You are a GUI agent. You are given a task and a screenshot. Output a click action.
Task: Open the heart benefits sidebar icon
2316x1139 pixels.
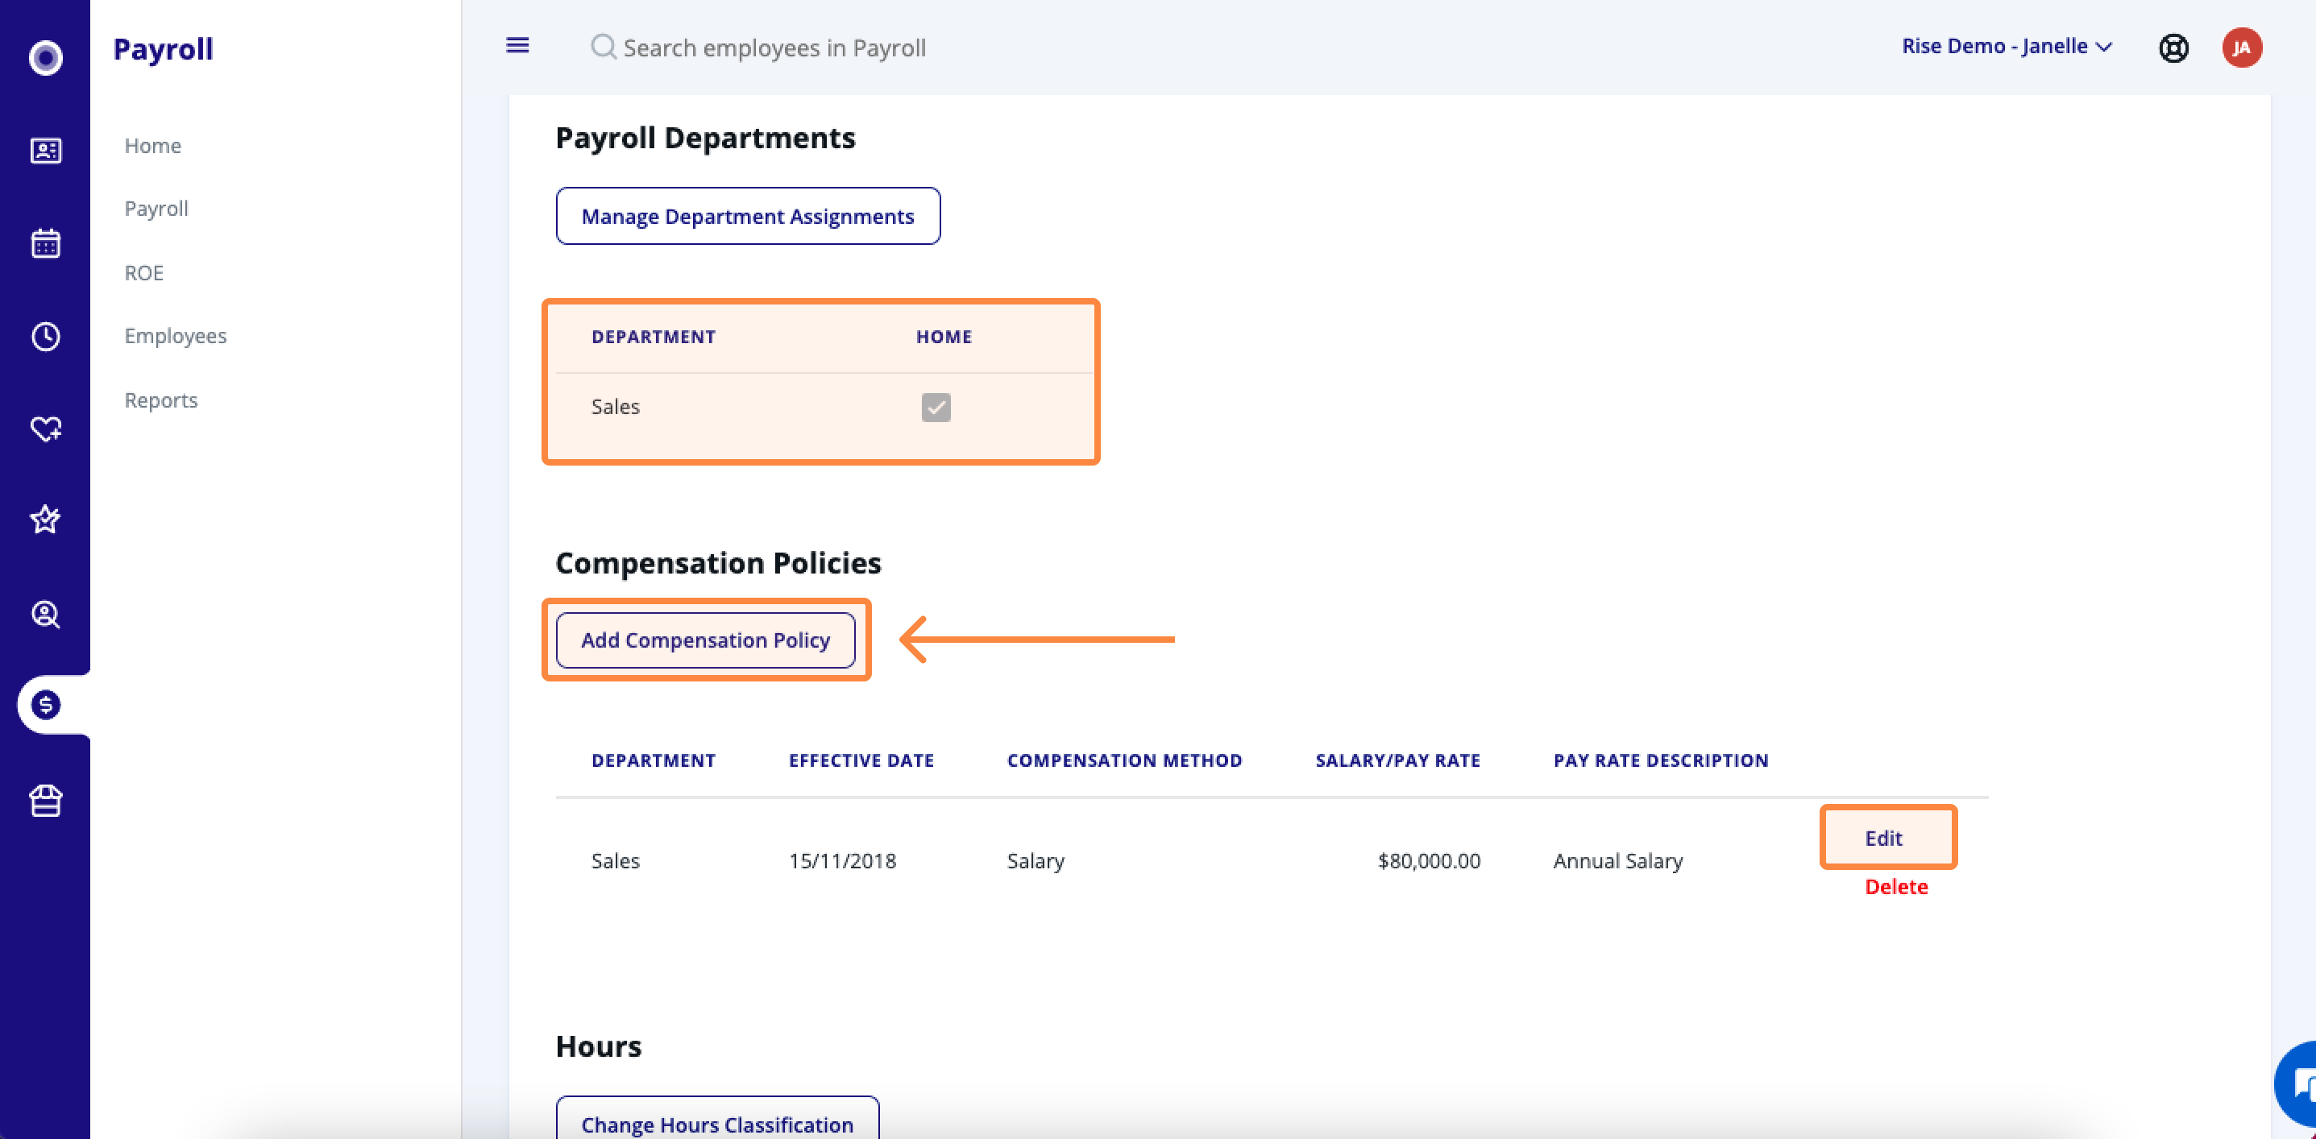pos(46,429)
